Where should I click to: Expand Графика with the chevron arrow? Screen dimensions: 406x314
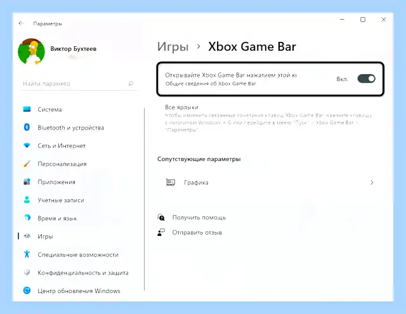click(372, 183)
